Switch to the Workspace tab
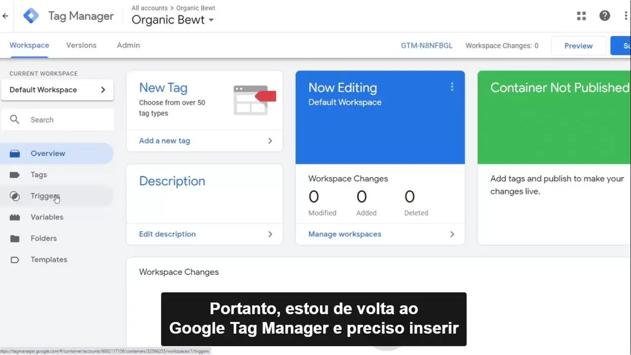Screen dimensions: 631x355 coord(29,45)
